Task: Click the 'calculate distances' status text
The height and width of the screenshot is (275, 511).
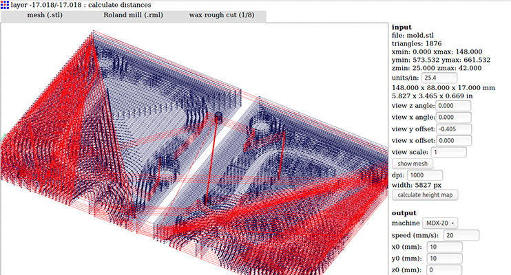Action: click(x=120, y=5)
